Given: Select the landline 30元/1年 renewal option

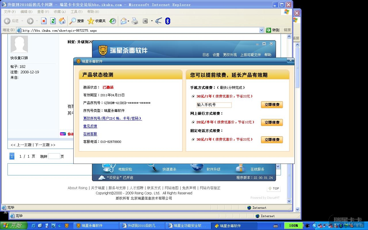Looking at the screenshot, I should pyautogui.click(x=193, y=139).
